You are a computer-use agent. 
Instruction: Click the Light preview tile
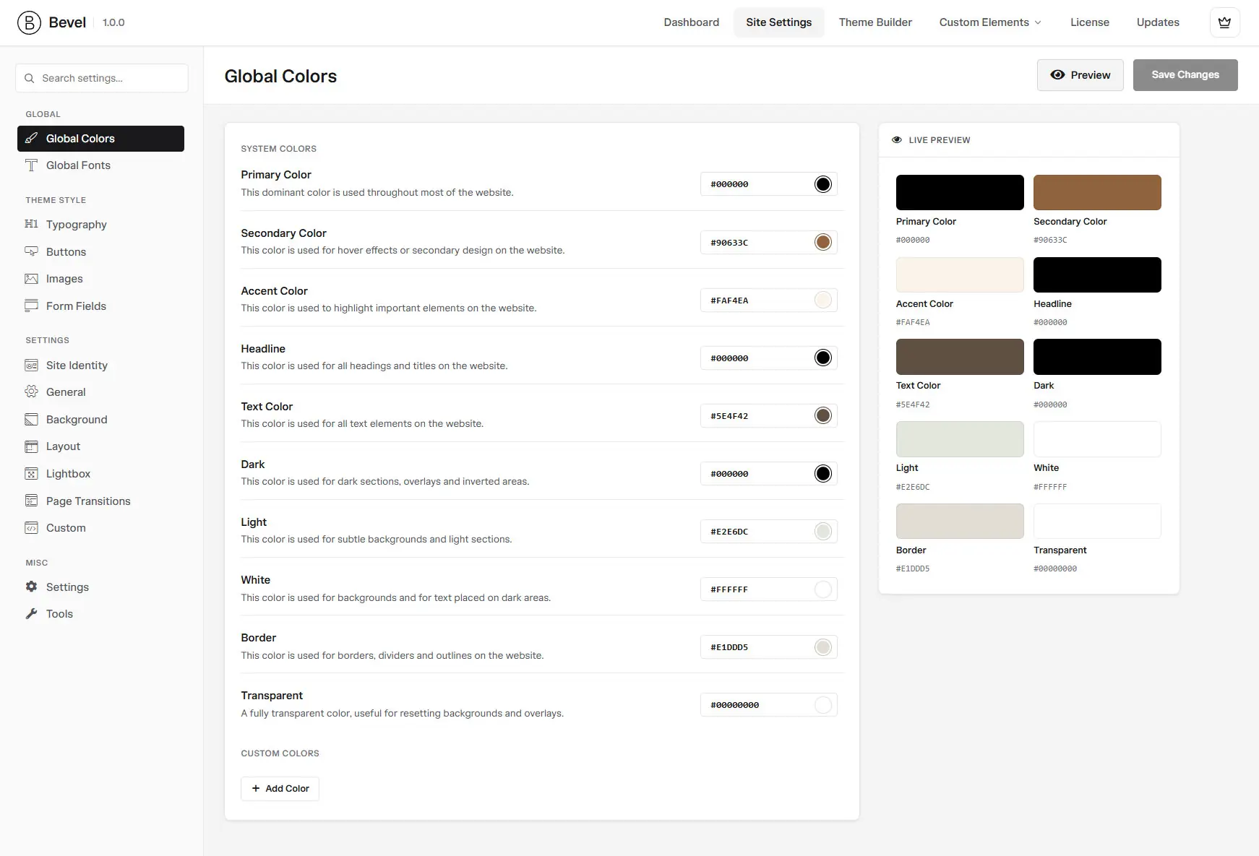tap(960, 439)
